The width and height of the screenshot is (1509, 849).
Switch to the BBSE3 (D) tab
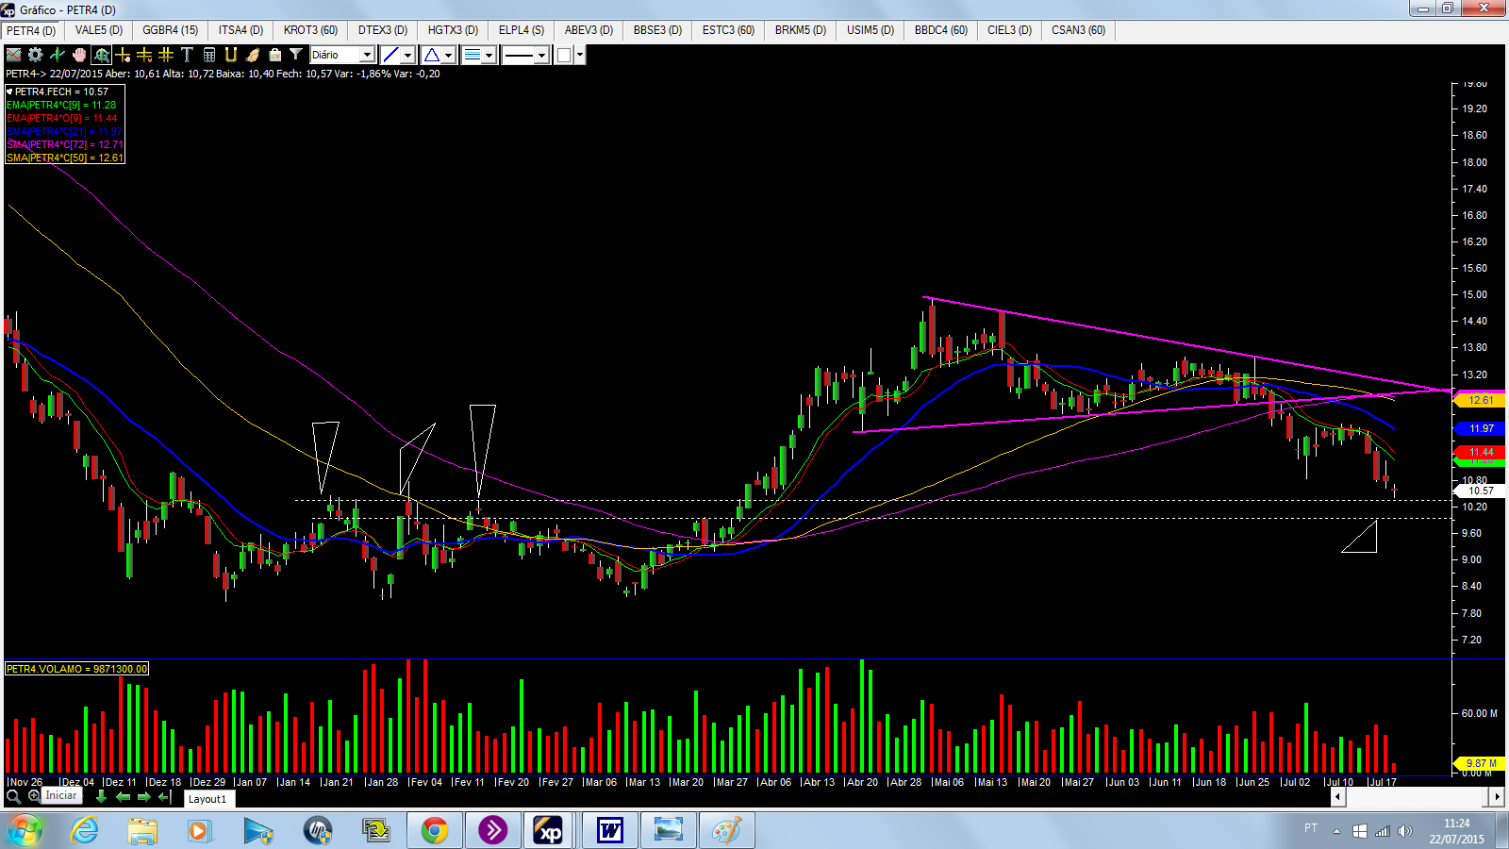click(x=658, y=30)
